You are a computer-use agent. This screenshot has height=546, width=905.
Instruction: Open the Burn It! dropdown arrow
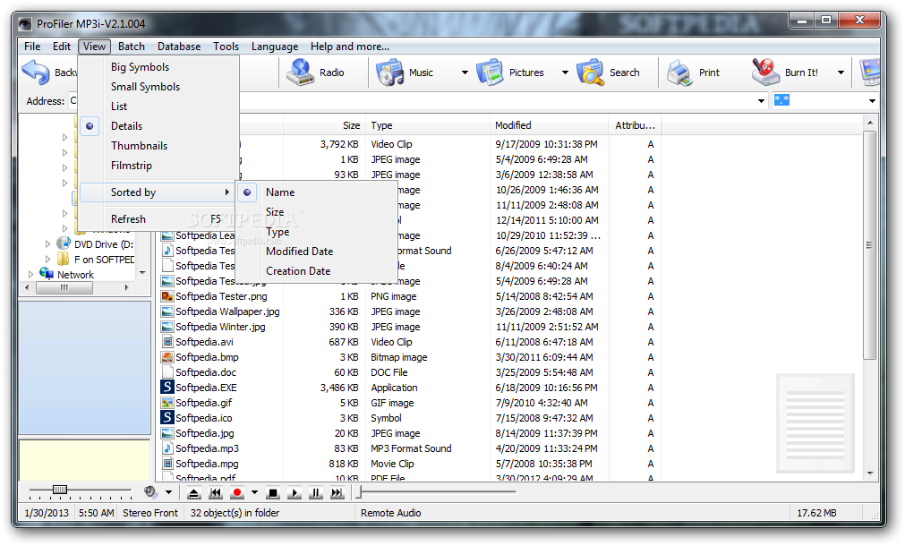point(841,73)
